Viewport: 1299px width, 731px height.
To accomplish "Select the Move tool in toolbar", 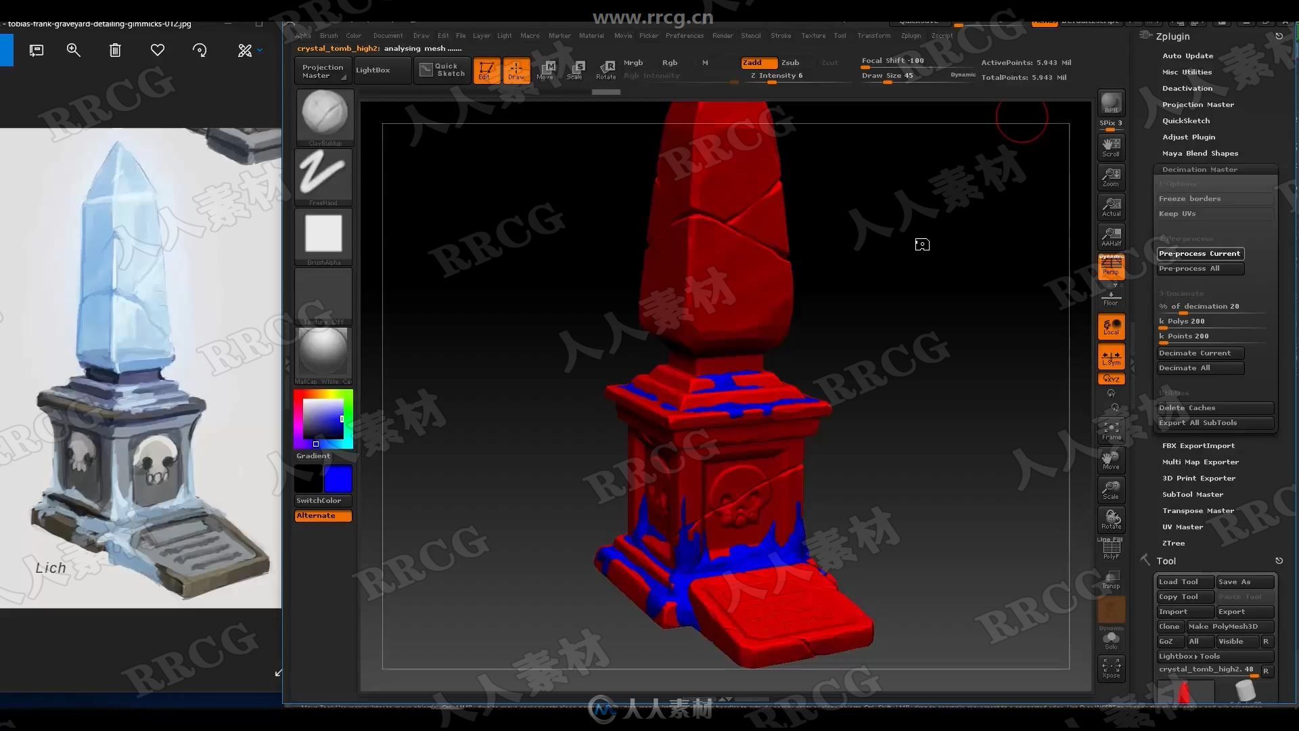I will (x=545, y=70).
